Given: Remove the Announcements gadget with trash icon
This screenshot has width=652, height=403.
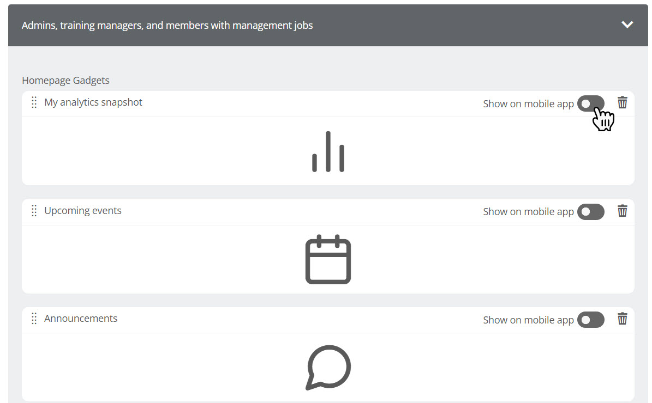Looking at the screenshot, I should (622, 319).
